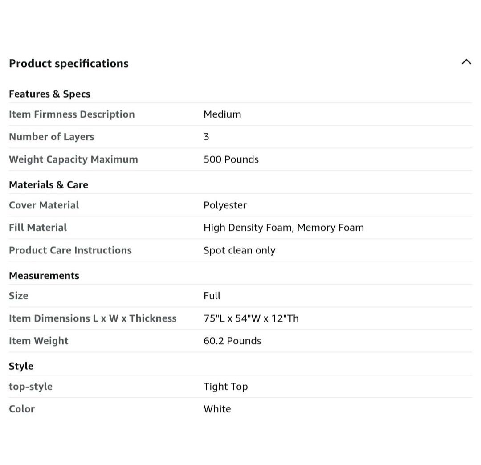Image resolution: width=481 pixels, height=465 pixels.
Task: Select the 500 Pounds value
Action: point(231,159)
